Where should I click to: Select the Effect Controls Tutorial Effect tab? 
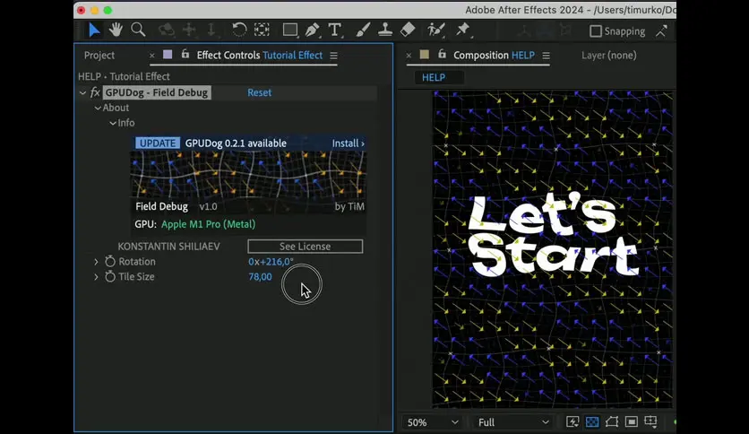260,56
